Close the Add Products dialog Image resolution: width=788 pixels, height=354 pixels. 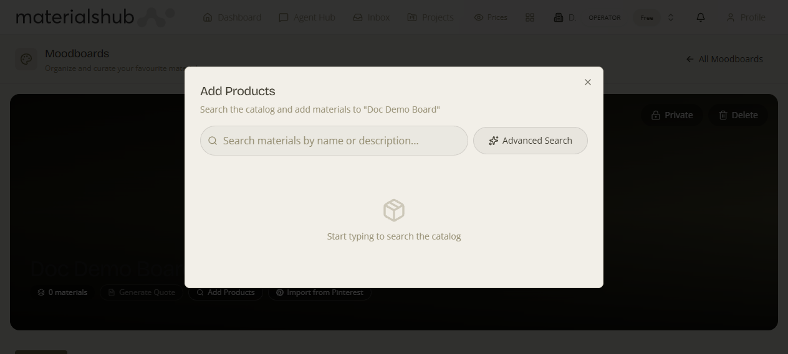[587, 82]
